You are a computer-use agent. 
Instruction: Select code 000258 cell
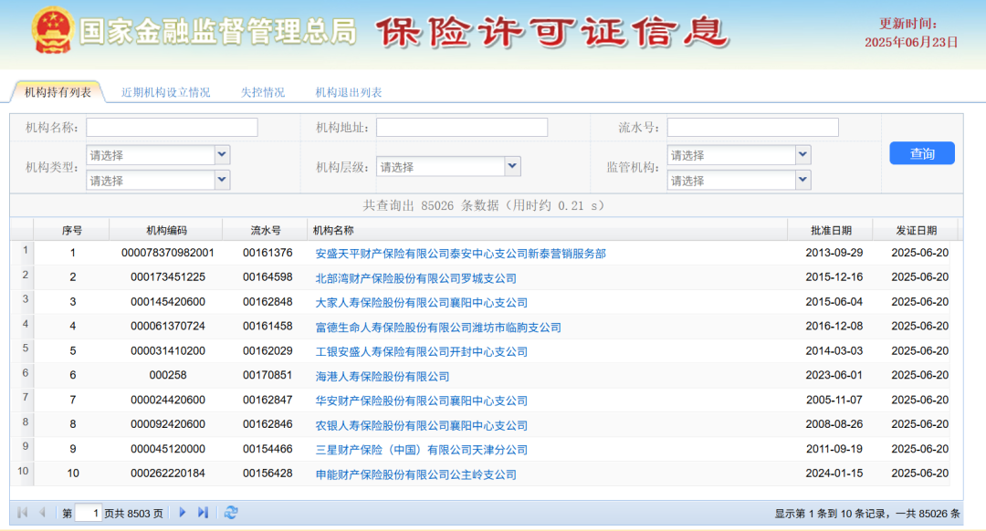pos(167,375)
